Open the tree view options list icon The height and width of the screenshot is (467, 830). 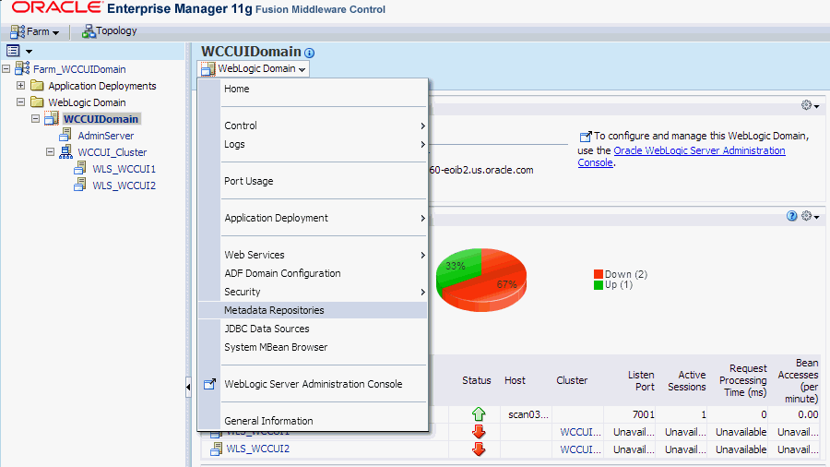(13, 51)
